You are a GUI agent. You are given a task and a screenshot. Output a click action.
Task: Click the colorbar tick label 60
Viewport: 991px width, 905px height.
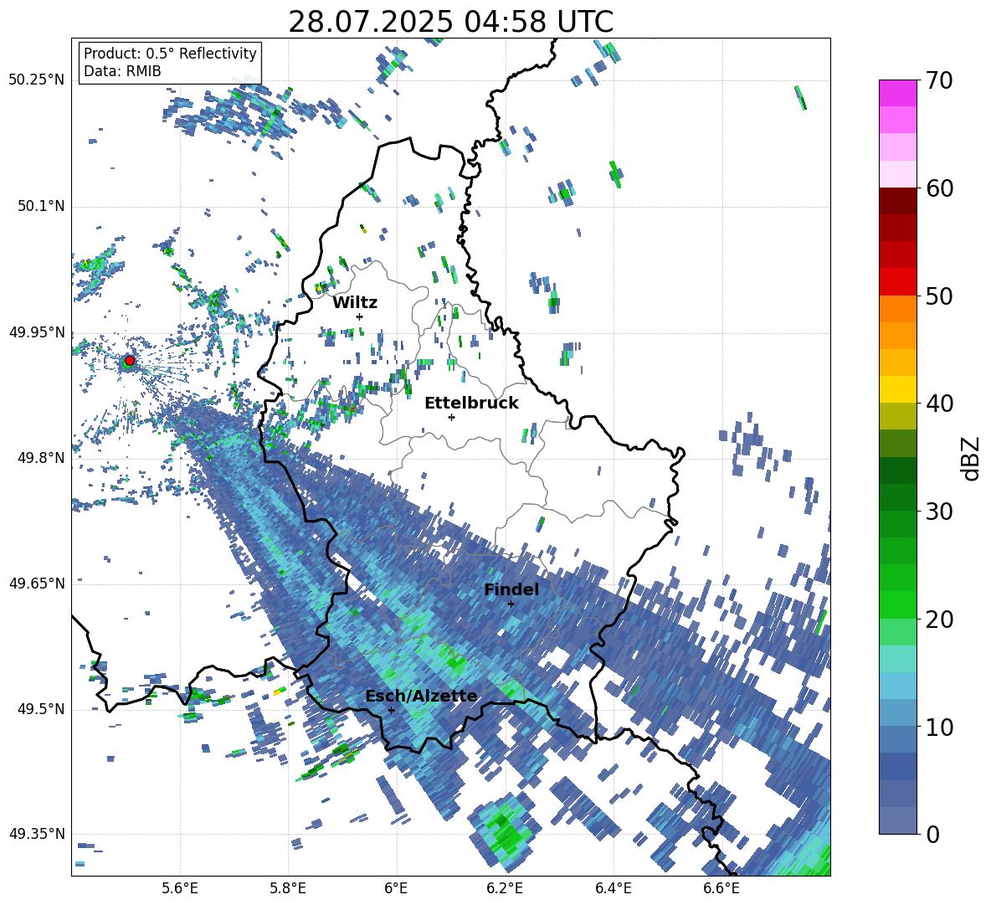939,188
